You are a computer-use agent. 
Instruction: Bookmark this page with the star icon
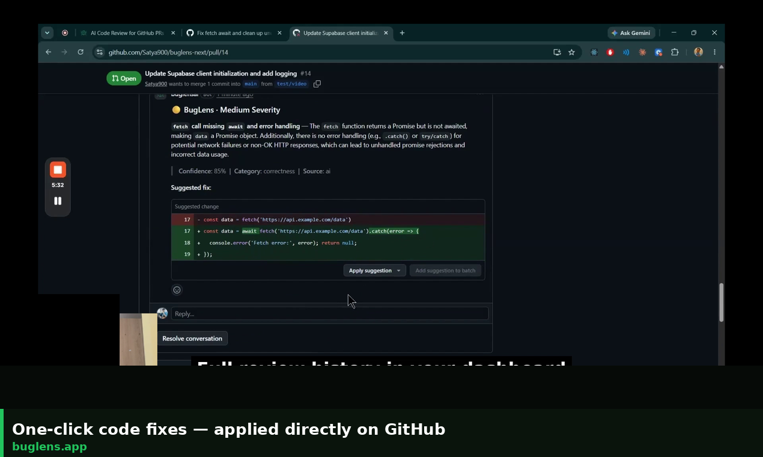(x=571, y=52)
